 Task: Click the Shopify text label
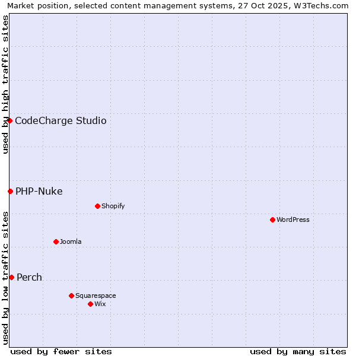(113, 206)
